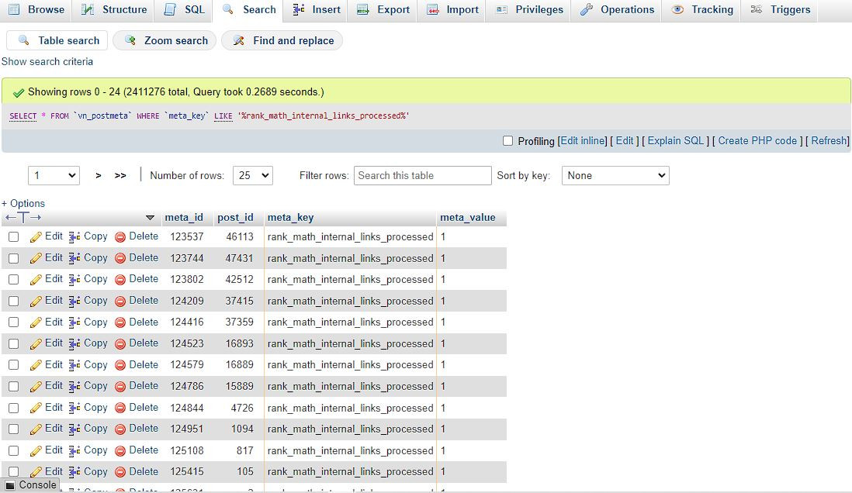Image resolution: width=852 pixels, height=493 pixels.
Task: Sort by meta_key column header
Action: [291, 218]
